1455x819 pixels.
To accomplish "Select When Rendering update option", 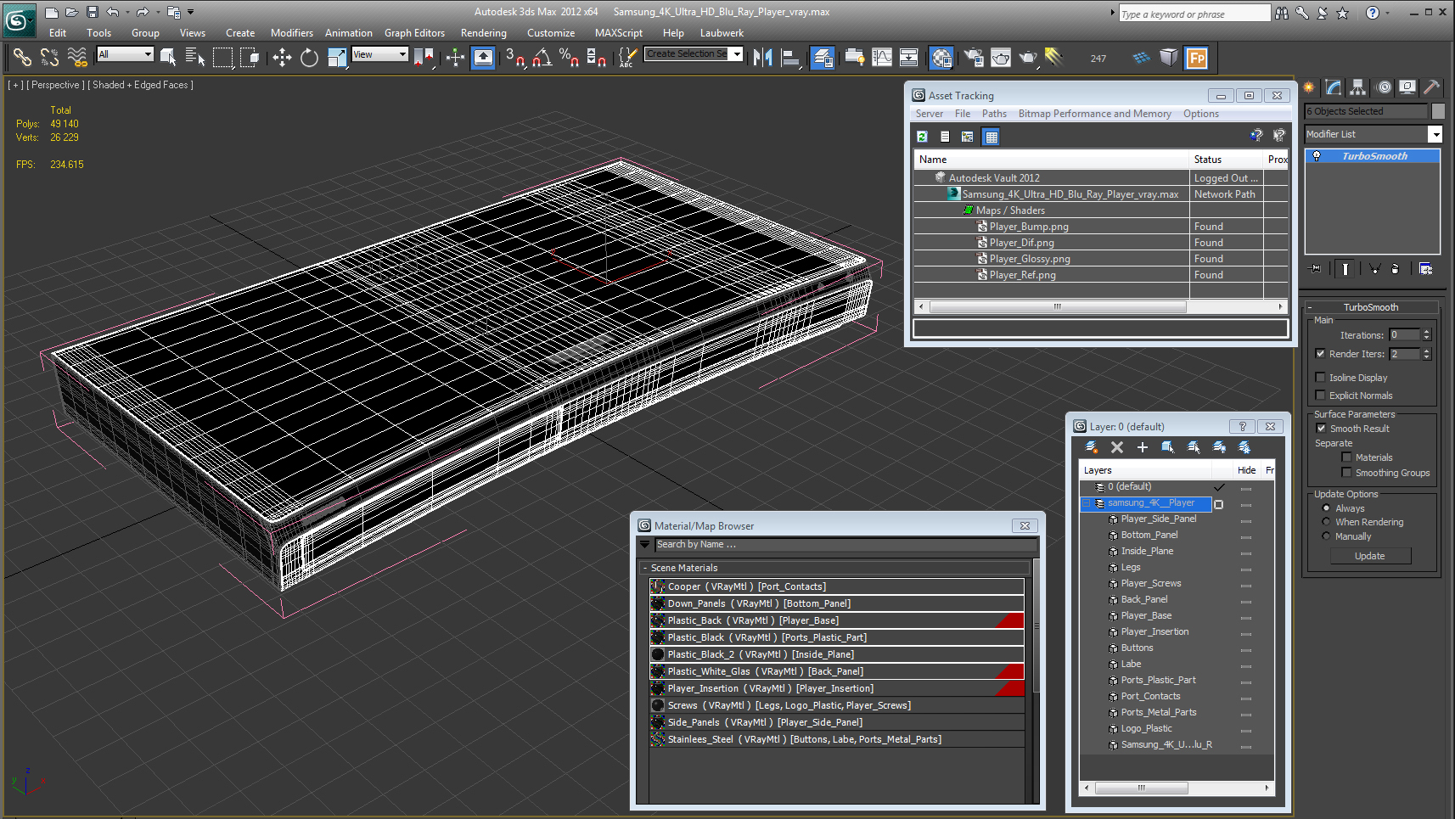I will (x=1326, y=522).
